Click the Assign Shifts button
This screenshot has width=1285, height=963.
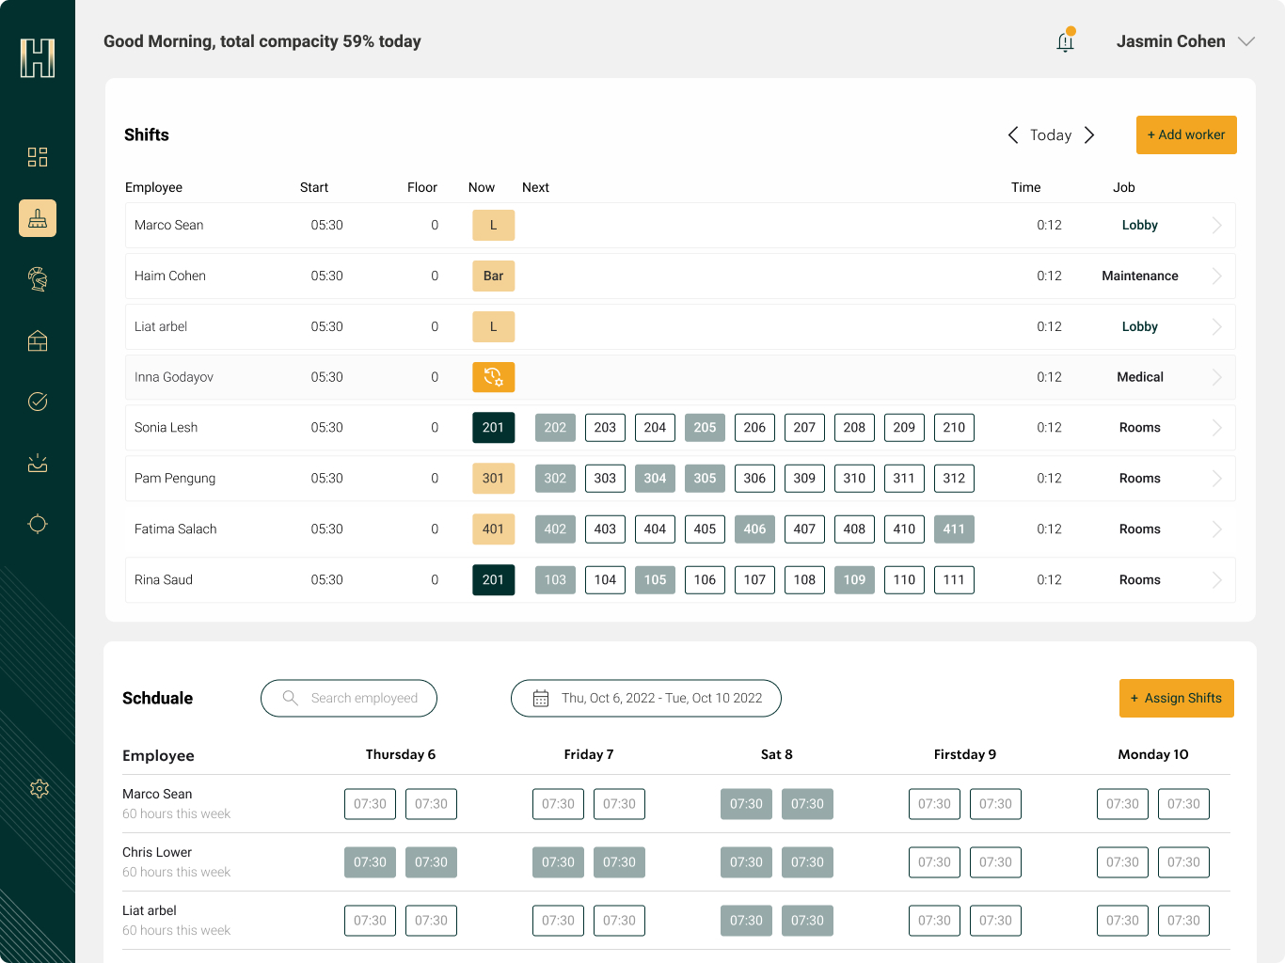[x=1176, y=698]
